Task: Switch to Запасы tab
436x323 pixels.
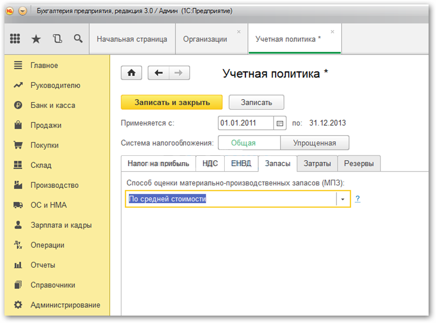Action: (x=277, y=164)
